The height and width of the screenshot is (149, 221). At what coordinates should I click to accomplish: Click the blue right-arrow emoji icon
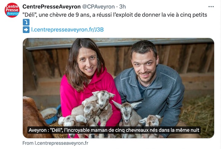coord(26,30)
